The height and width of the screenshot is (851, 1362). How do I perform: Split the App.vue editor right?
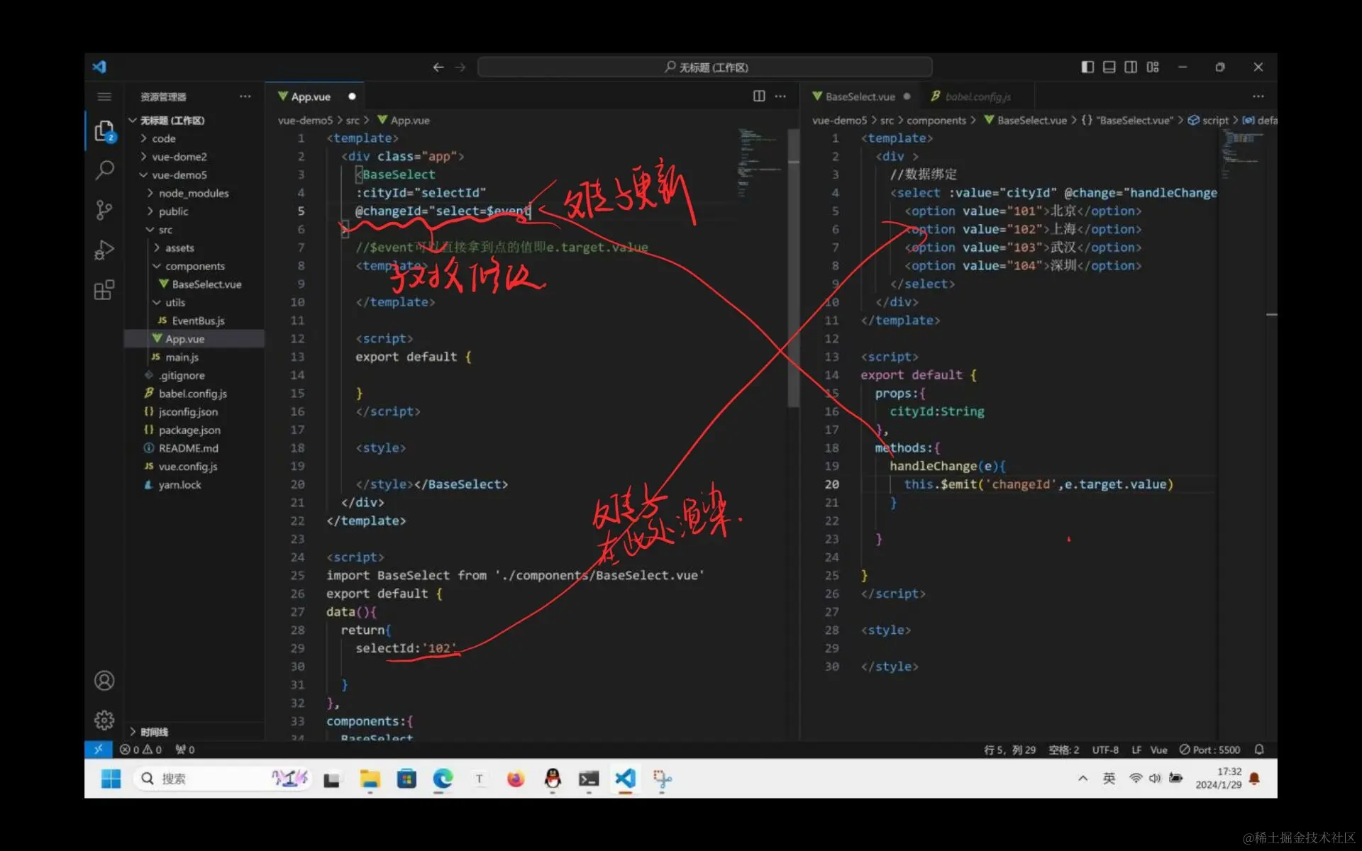click(x=758, y=96)
